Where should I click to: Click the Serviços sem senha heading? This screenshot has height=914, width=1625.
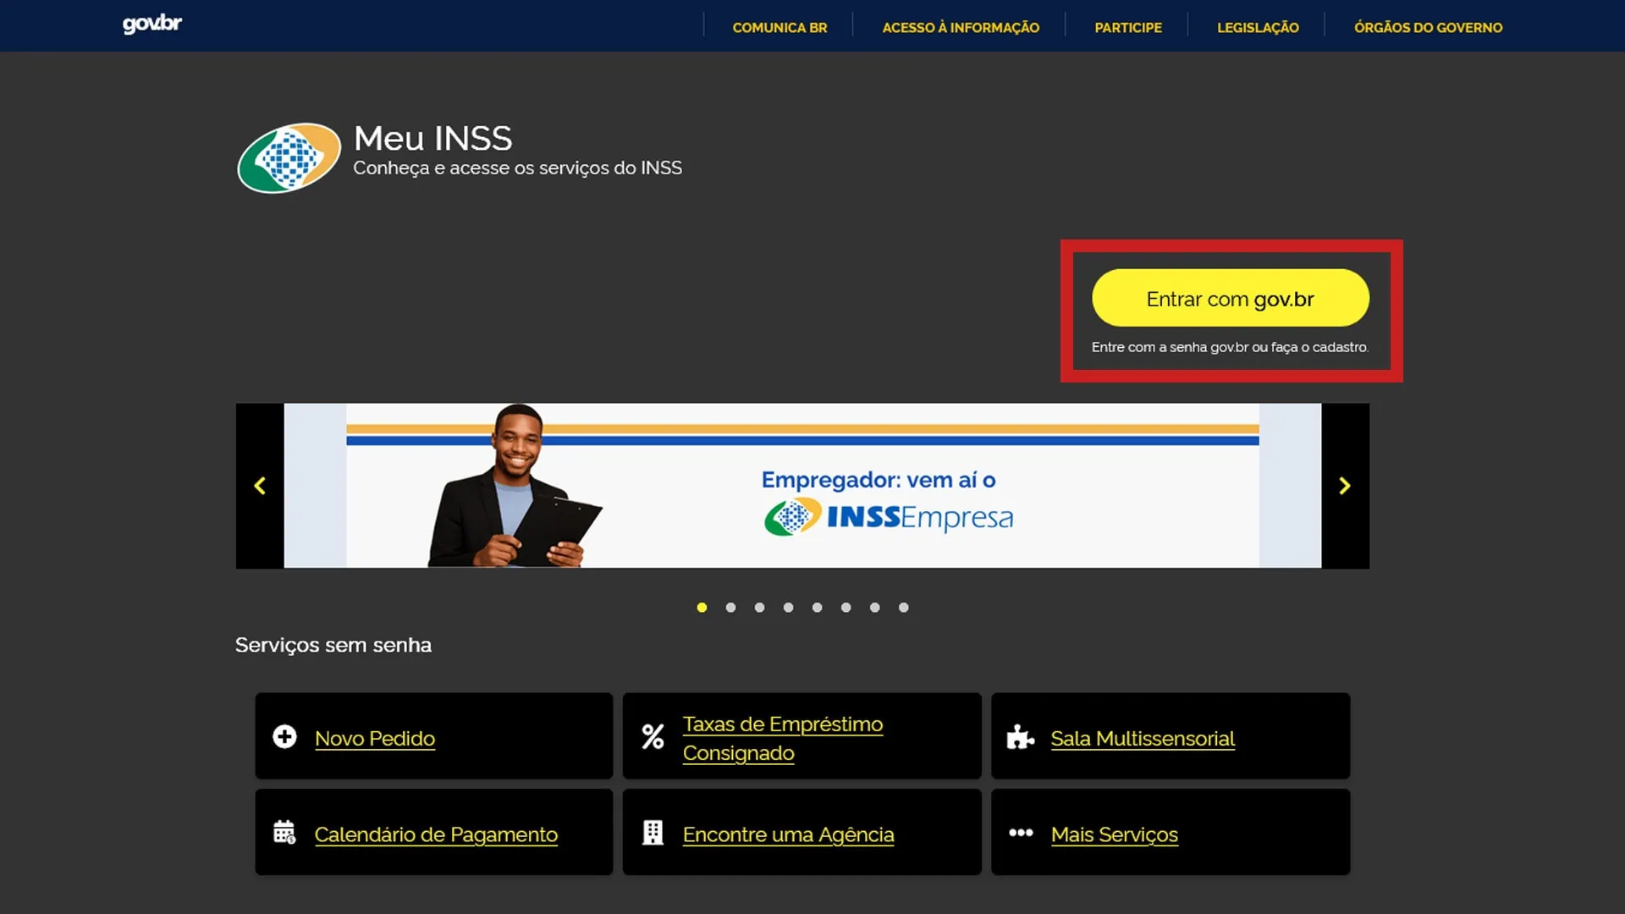pos(333,645)
